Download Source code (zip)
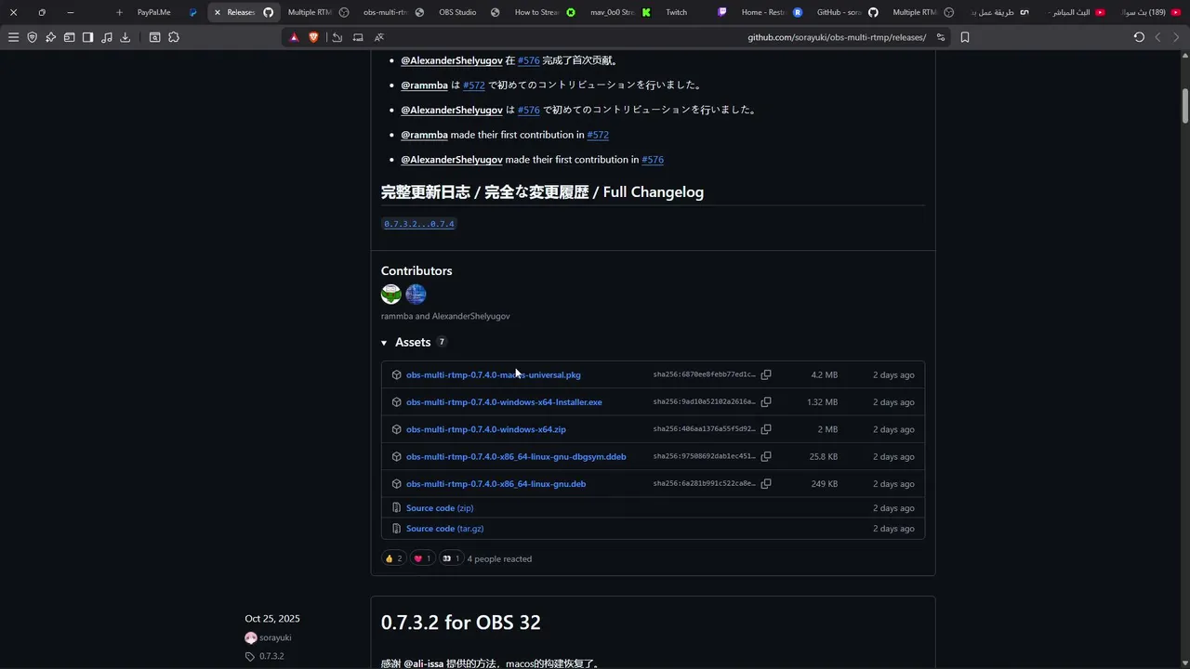This screenshot has height=669, width=1190. click(440, 508)
